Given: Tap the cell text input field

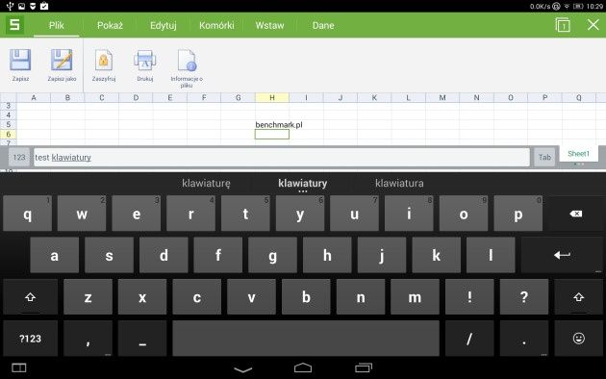Looking at the screenshot, I should [282, 157].
